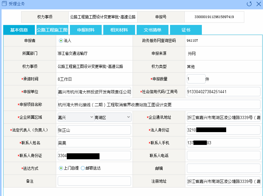Click the 申报项目名称 text field
The image size is (263, 196).
[x=159, y=104]
